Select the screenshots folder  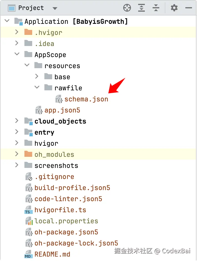tap(56, 166)
